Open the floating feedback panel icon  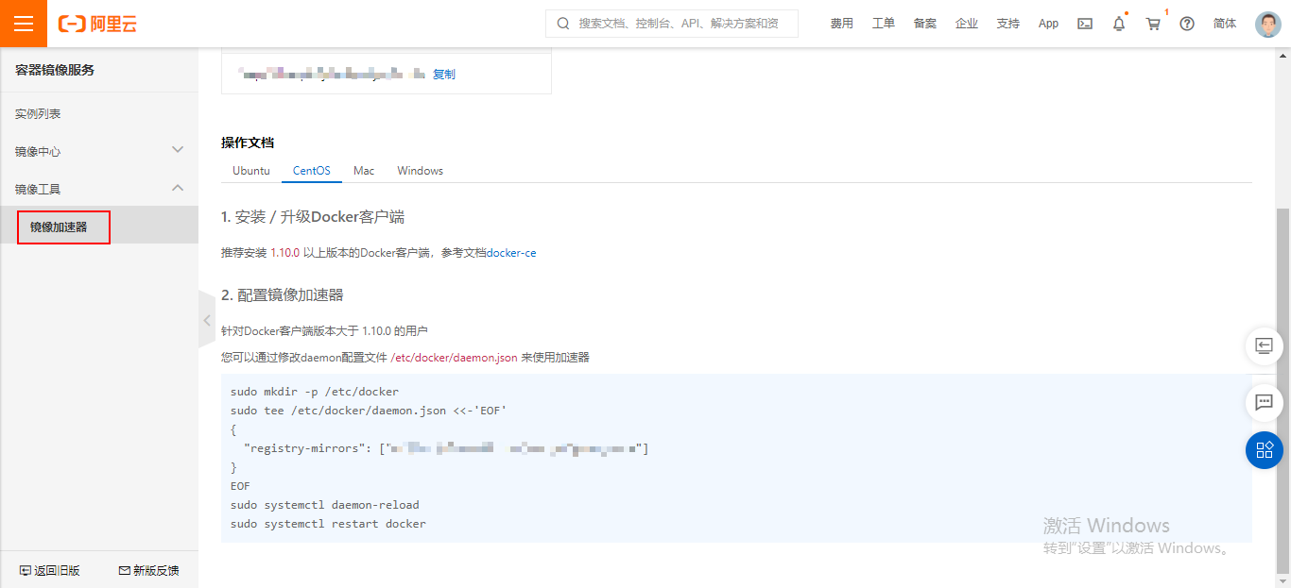[1265, 345]
